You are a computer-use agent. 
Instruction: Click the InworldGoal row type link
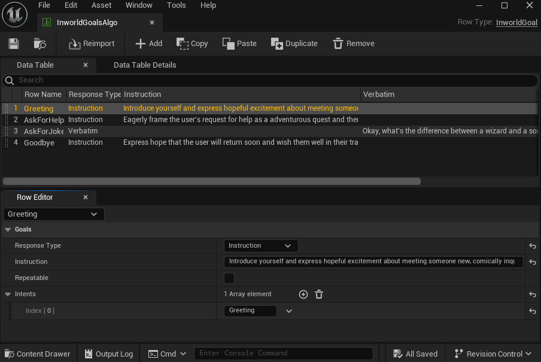pyautogui.click(x=516, y=23)
